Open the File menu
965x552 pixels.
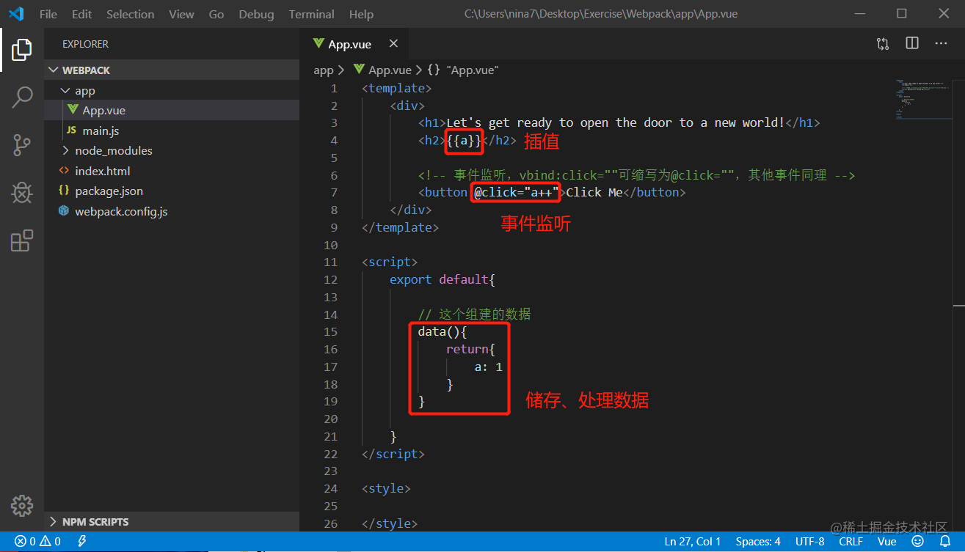coord(48,14)
